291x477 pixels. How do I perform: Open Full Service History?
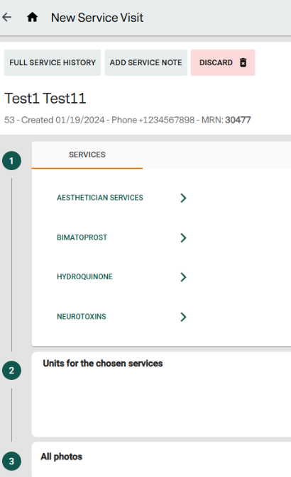(53, 62)
